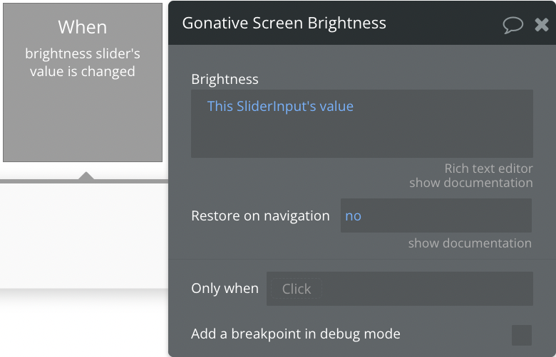Edit the This SliderInput's value expression
Screen dimensions: 556x357
pyautogui.click(x=280, y=106)
